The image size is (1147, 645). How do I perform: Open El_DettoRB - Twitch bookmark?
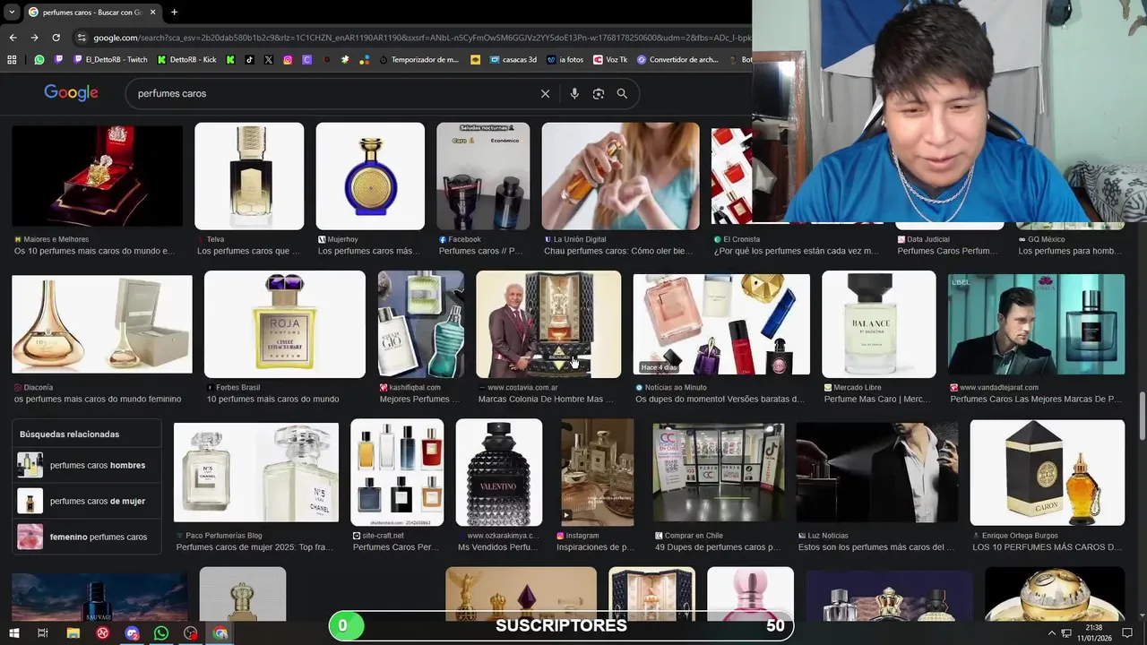110,60
